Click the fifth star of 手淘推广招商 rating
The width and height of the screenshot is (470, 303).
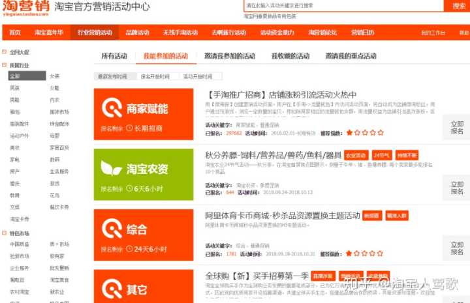[381, 132]
